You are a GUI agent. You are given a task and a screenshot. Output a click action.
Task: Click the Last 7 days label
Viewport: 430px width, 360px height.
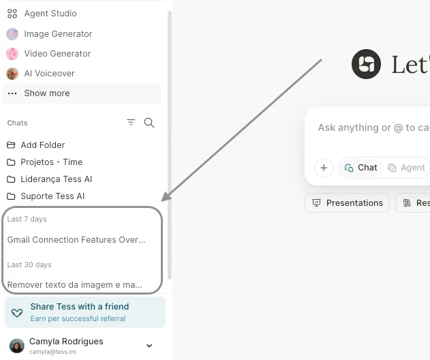tap(27, 219)
